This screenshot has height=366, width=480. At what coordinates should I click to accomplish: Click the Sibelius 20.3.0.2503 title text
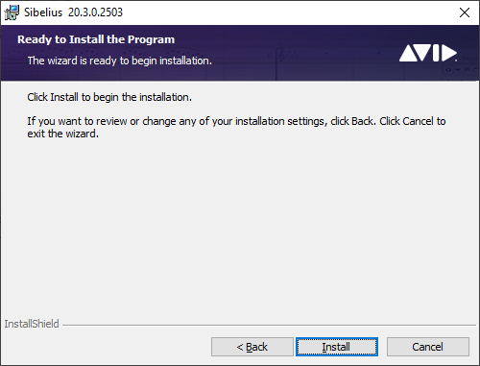point(73,12)
